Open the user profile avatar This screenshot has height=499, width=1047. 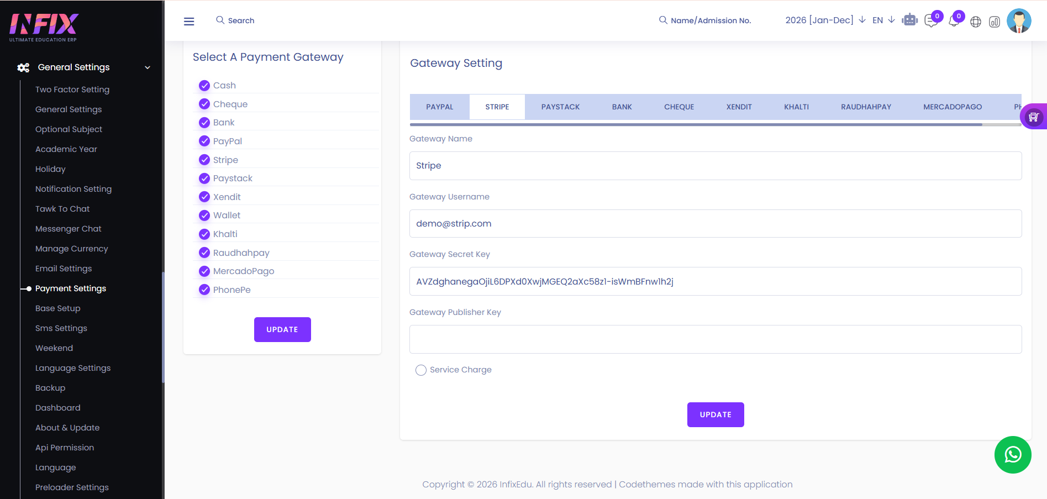pos(1019,21)
